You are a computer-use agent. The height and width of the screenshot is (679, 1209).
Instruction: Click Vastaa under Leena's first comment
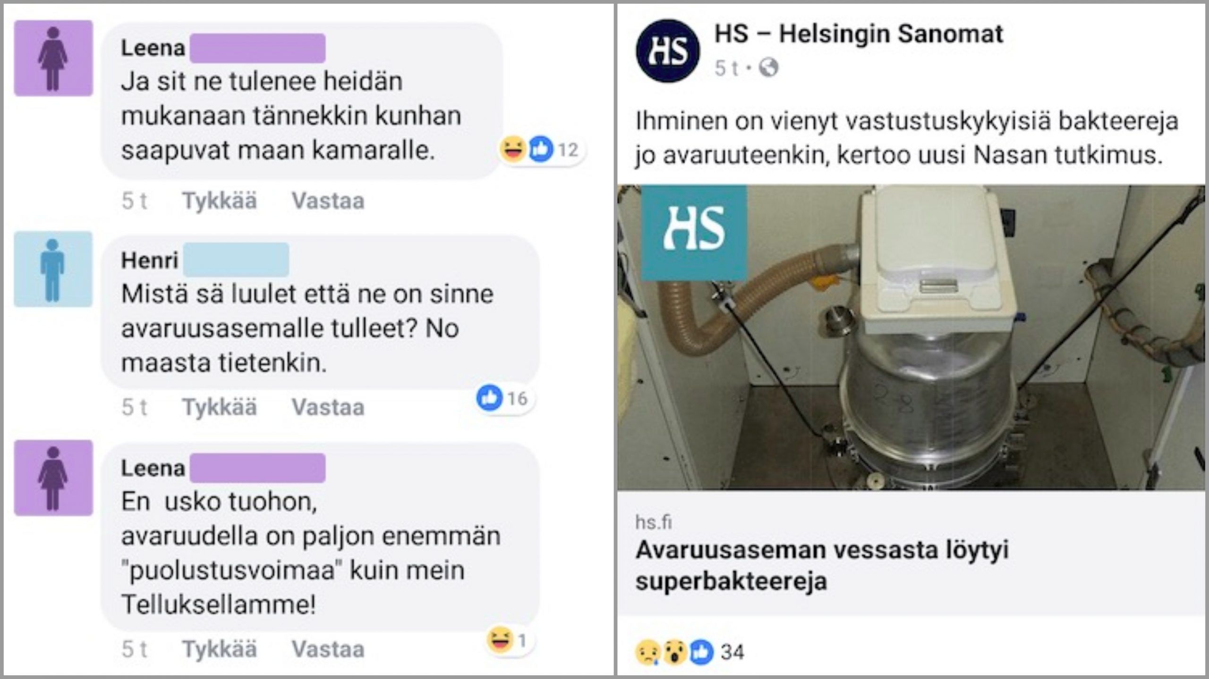click(x=328, y=201)
